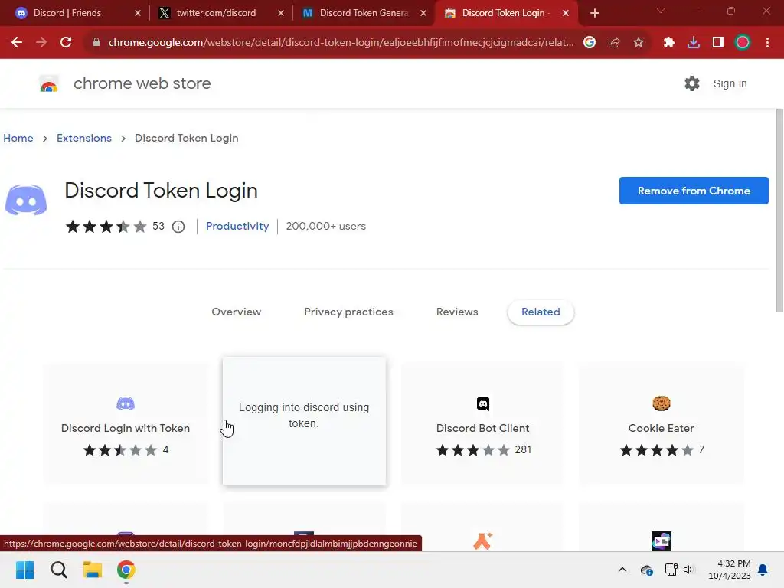Click the Cookie Eater cookie icon
Image resolution: width=784 pixels, height=588 pixels.
click(x=661, y=403)
